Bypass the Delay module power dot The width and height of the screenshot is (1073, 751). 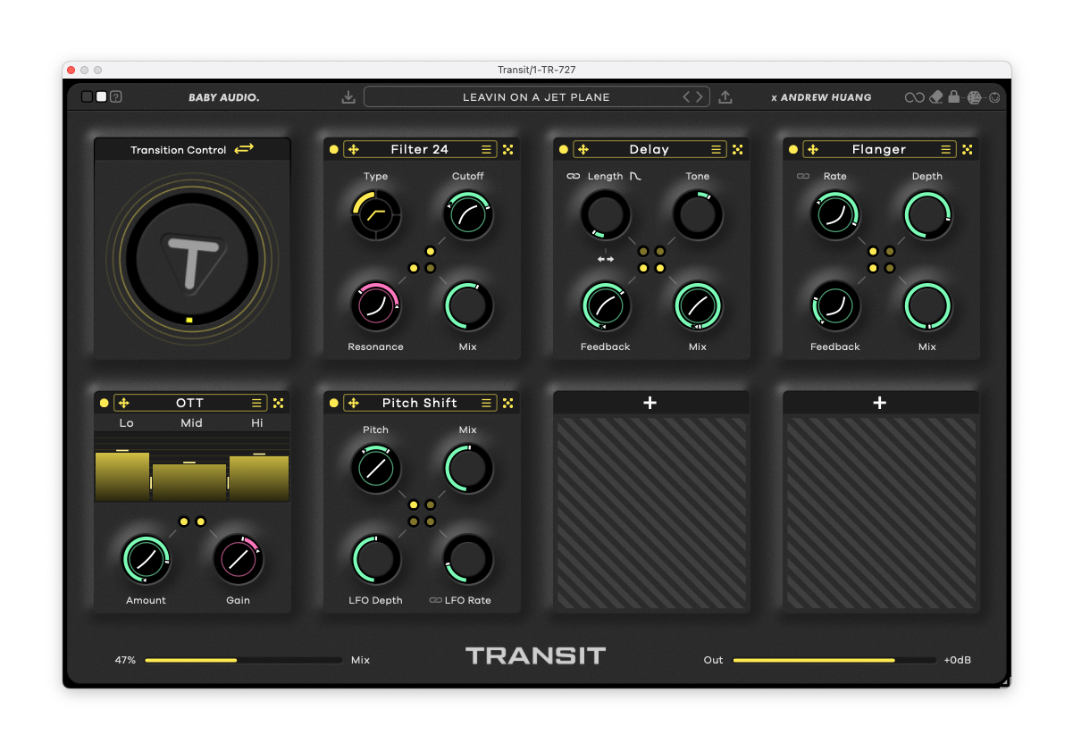564,150
